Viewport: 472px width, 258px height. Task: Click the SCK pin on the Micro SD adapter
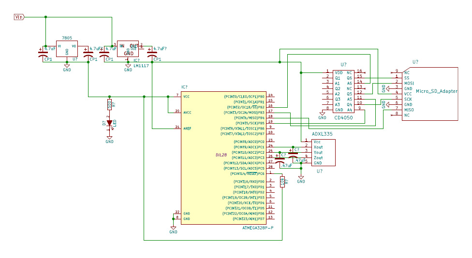tap(408, 99)
